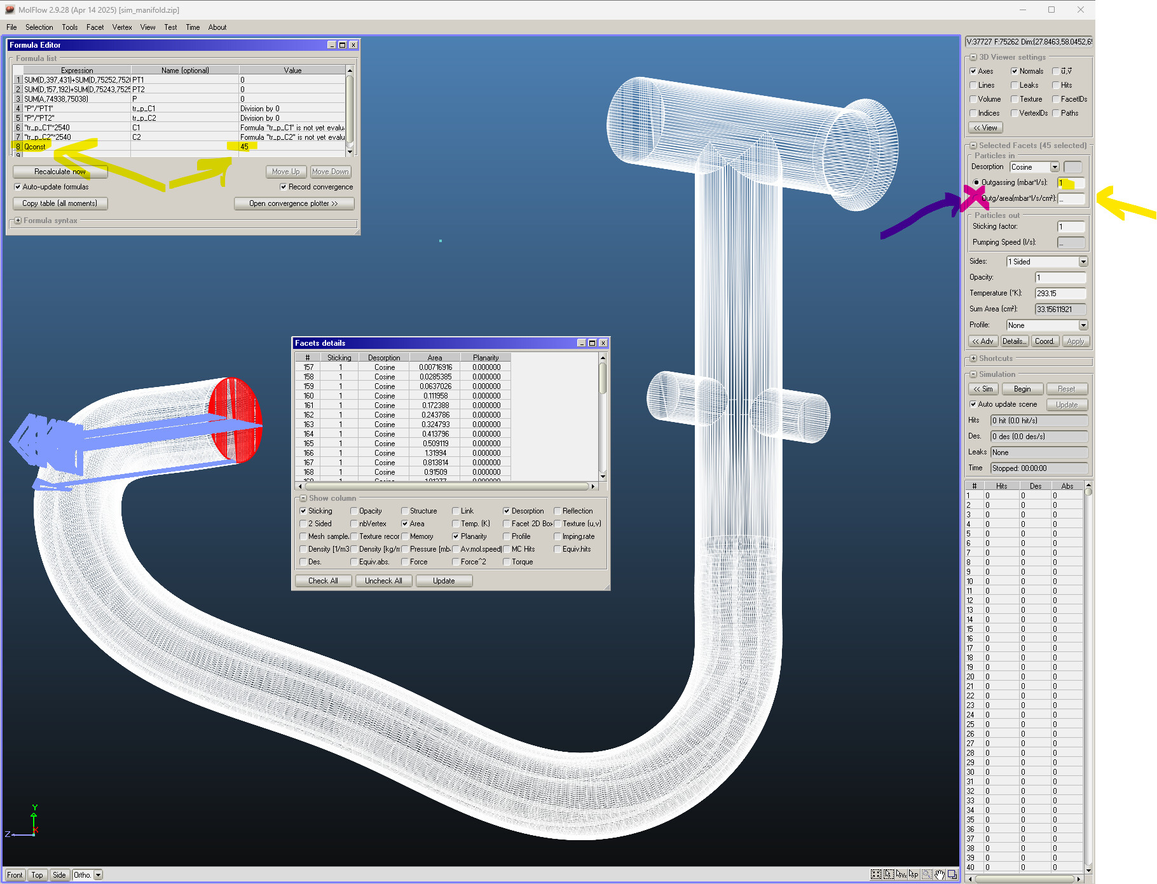Open the File menu
1157x884 pixels.
(11, 27)
